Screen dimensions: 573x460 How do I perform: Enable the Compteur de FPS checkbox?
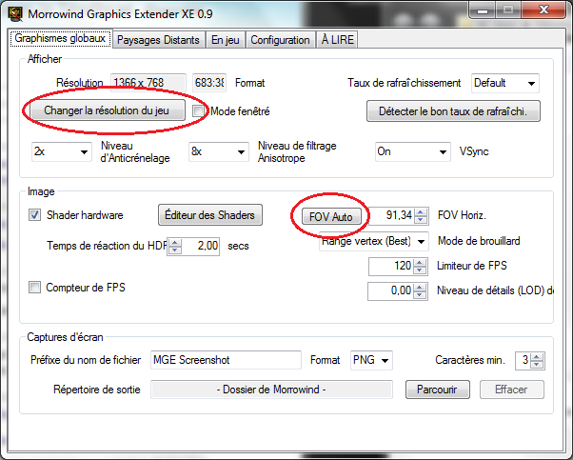click(x=34, y=288)
